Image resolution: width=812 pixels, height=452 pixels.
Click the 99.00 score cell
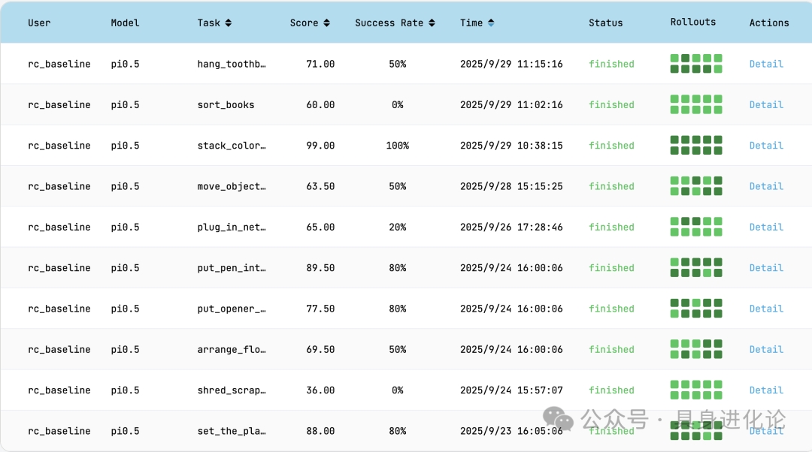(x=320, y=146)
